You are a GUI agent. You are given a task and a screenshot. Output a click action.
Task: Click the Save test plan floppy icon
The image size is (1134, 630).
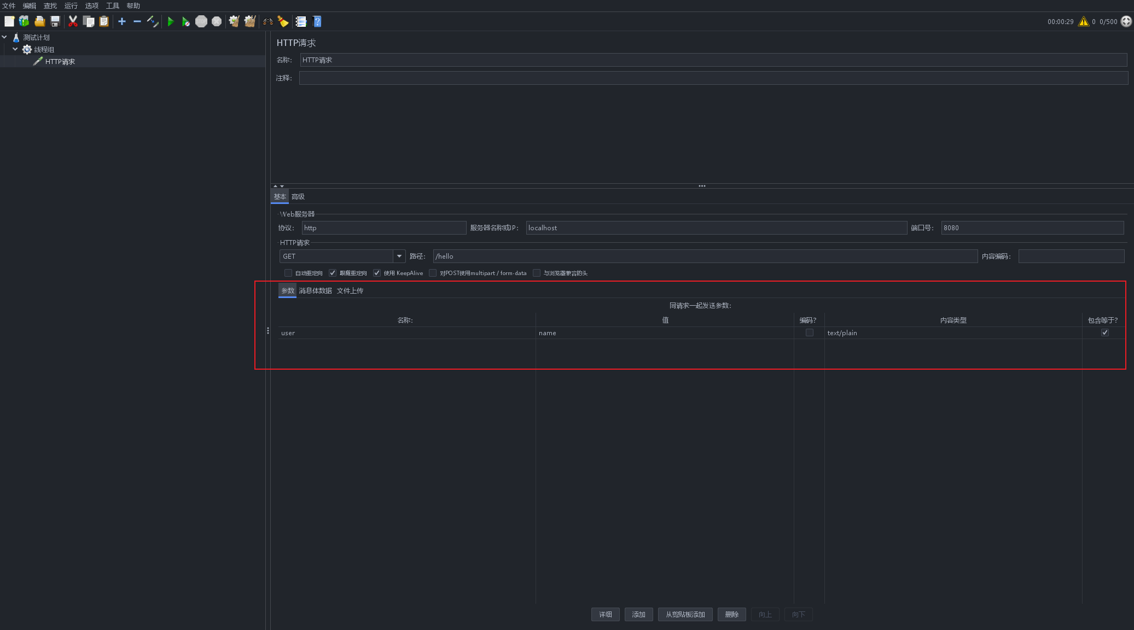(55, 21)
